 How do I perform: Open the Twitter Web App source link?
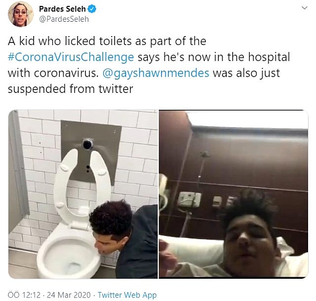pos(127,295)
